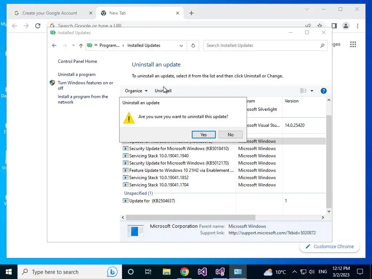Open the Google apps grid icon
The height and width of the screenshot is (279, 372).
pos(353,44)
